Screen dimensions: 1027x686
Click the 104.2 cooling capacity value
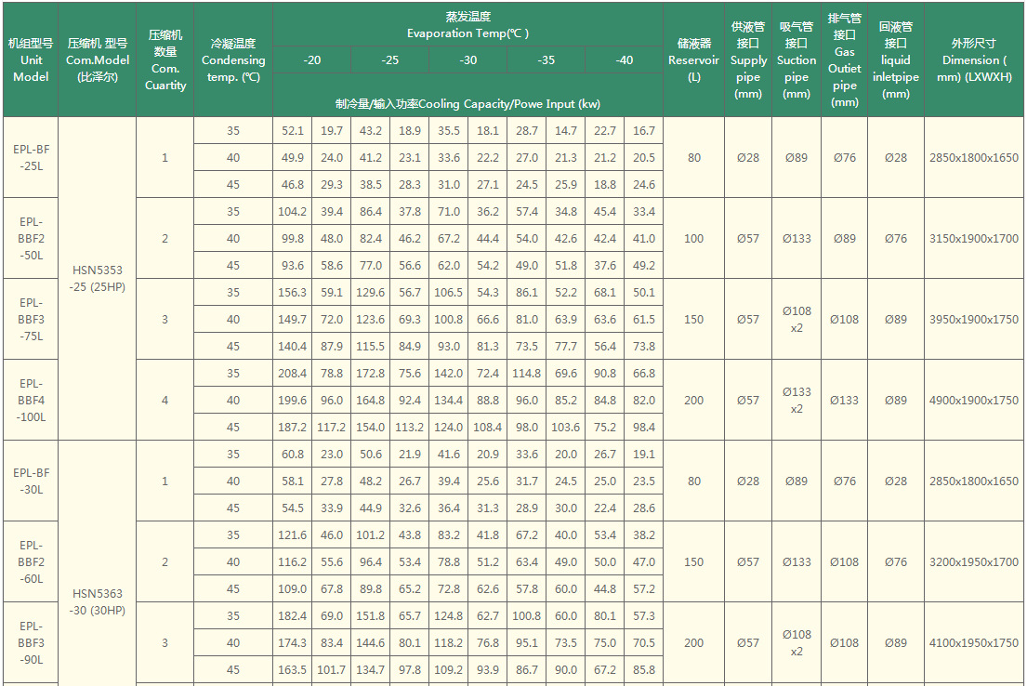[292, 212]
